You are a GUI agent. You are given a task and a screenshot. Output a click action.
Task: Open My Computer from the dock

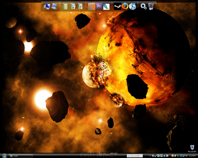47,6
